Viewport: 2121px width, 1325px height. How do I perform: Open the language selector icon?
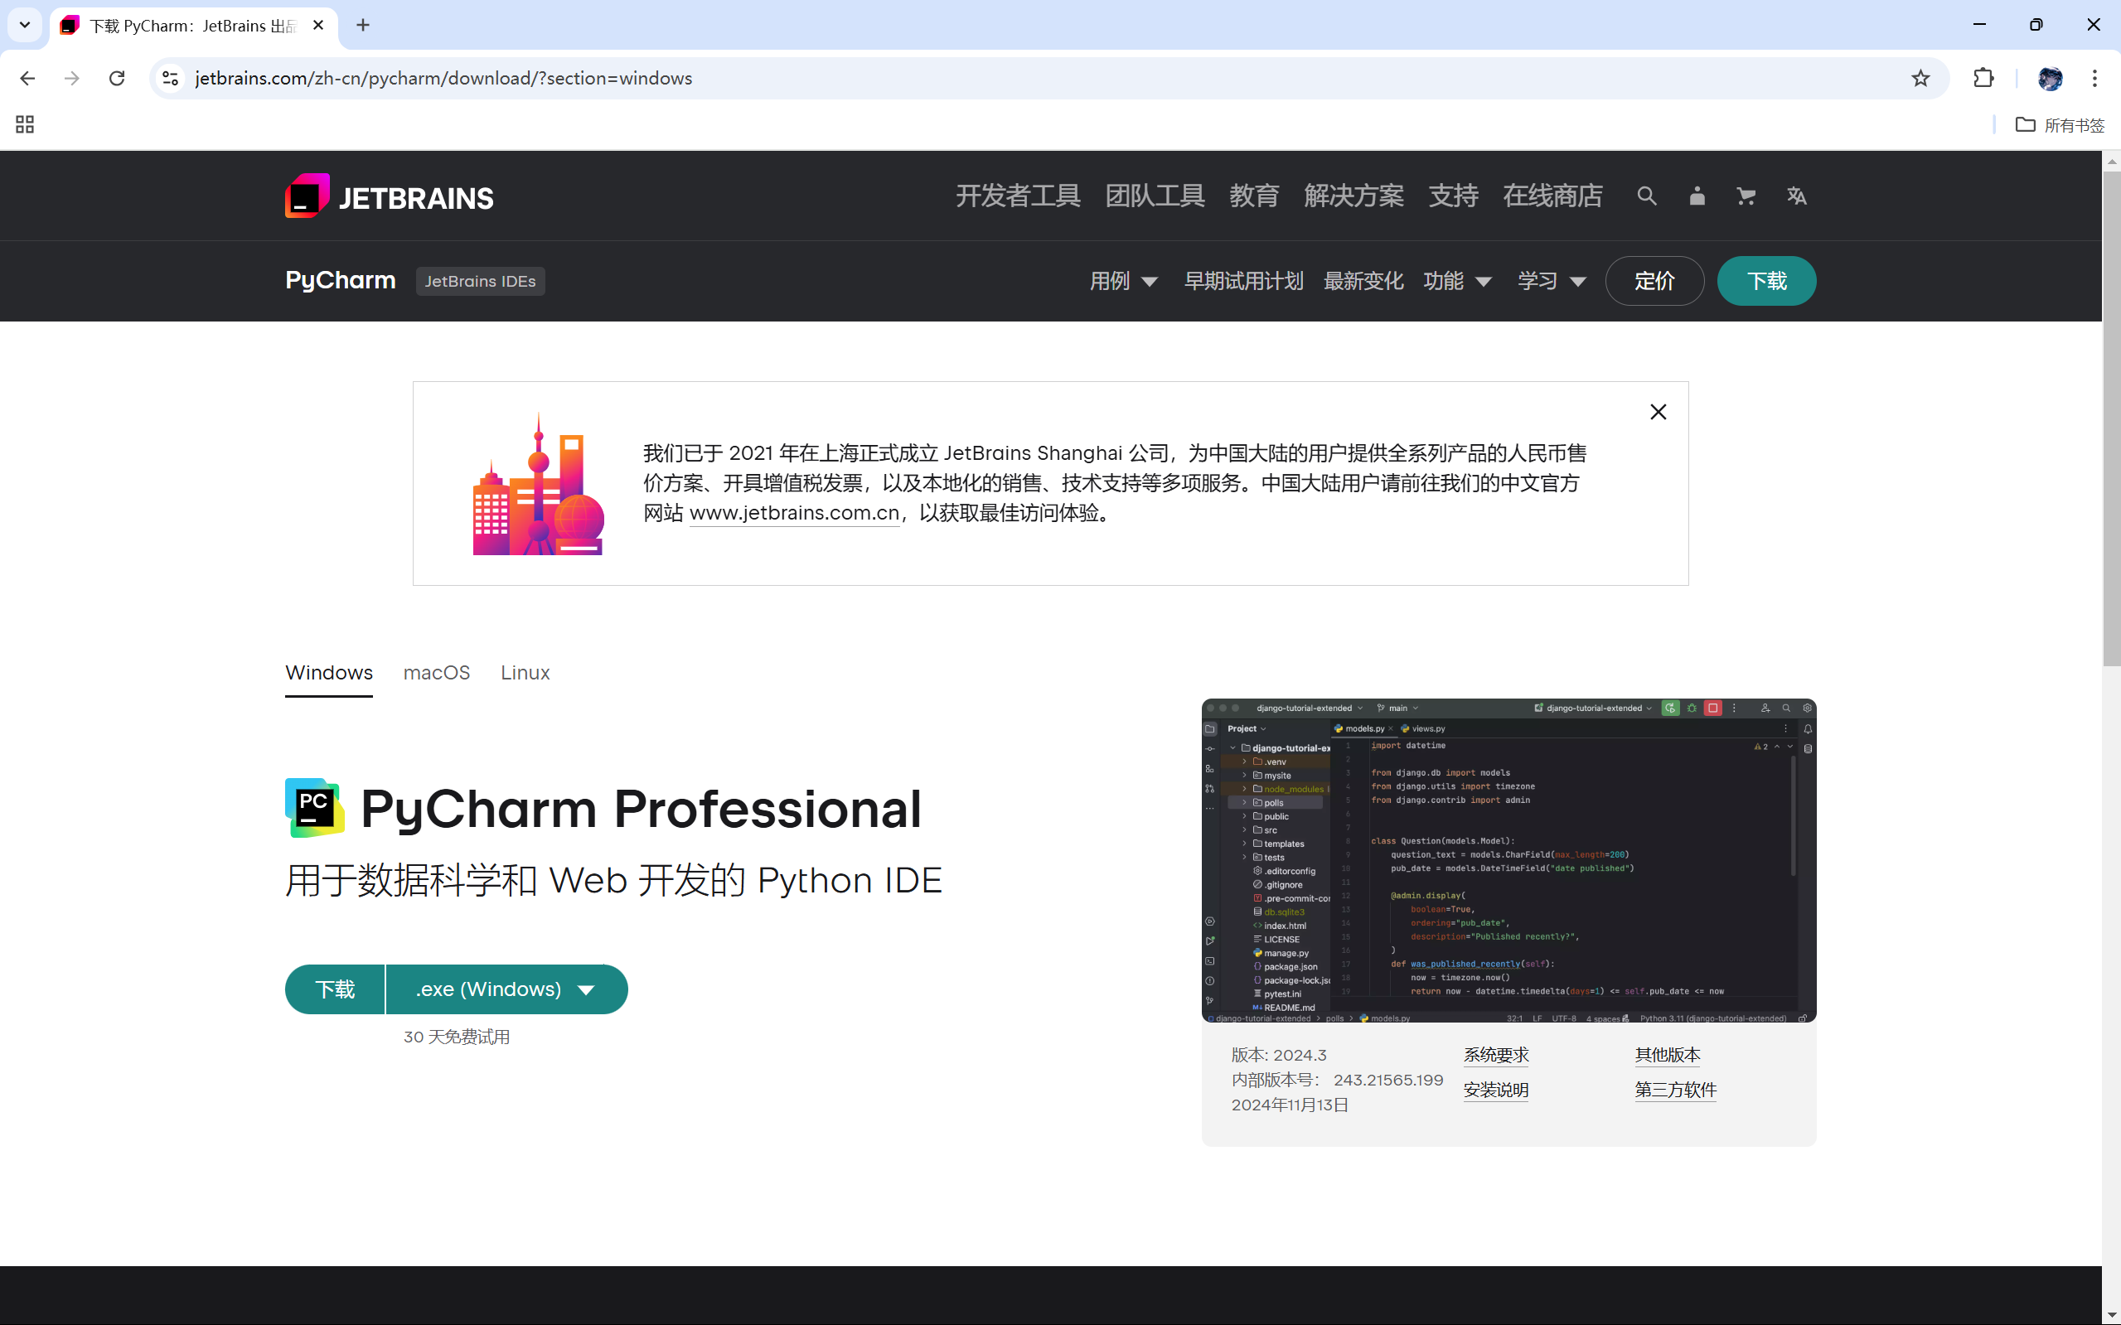coord(1796,196)
